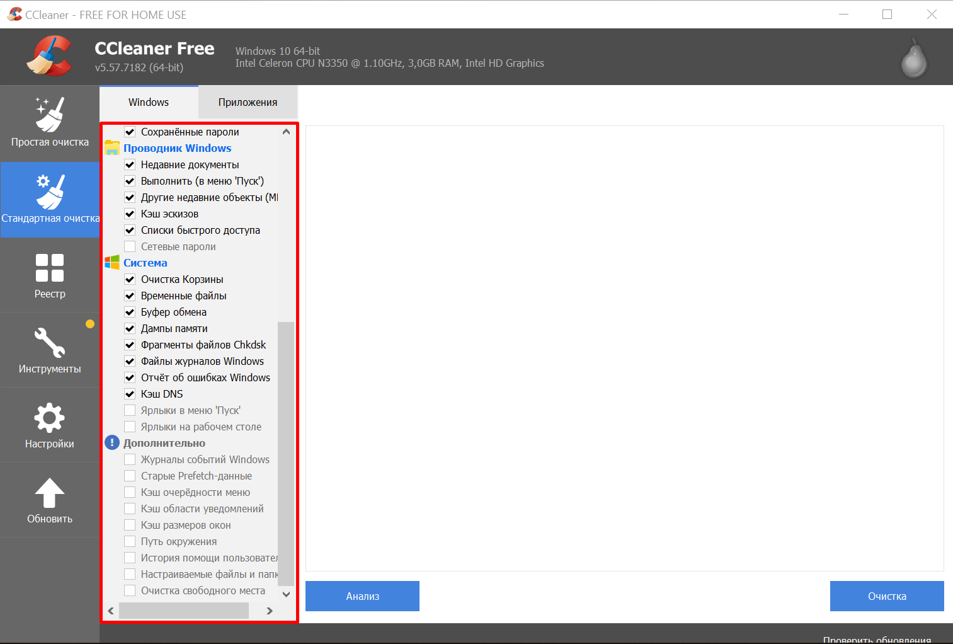The width and height of the screenshot is (953, 644).
Task: Click the Система Windows flag icon
Action: tap(112, 263)
